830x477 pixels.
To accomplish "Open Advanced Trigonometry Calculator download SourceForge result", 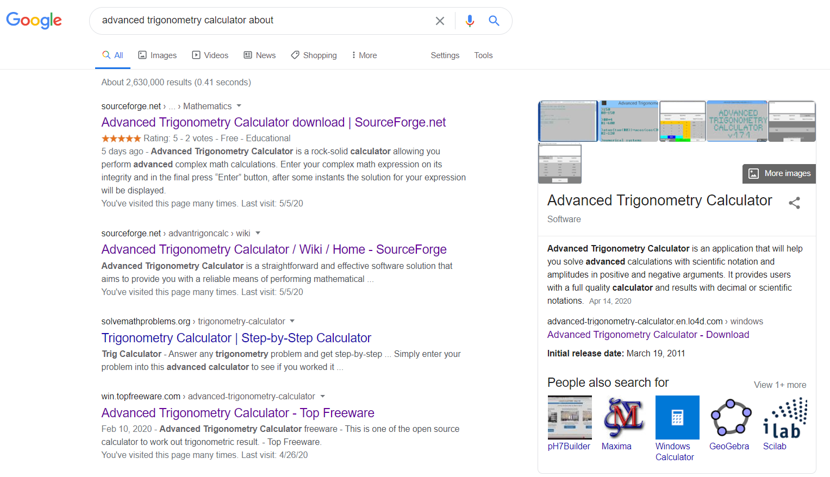I will pyautogui.click(x=273, y=122).
